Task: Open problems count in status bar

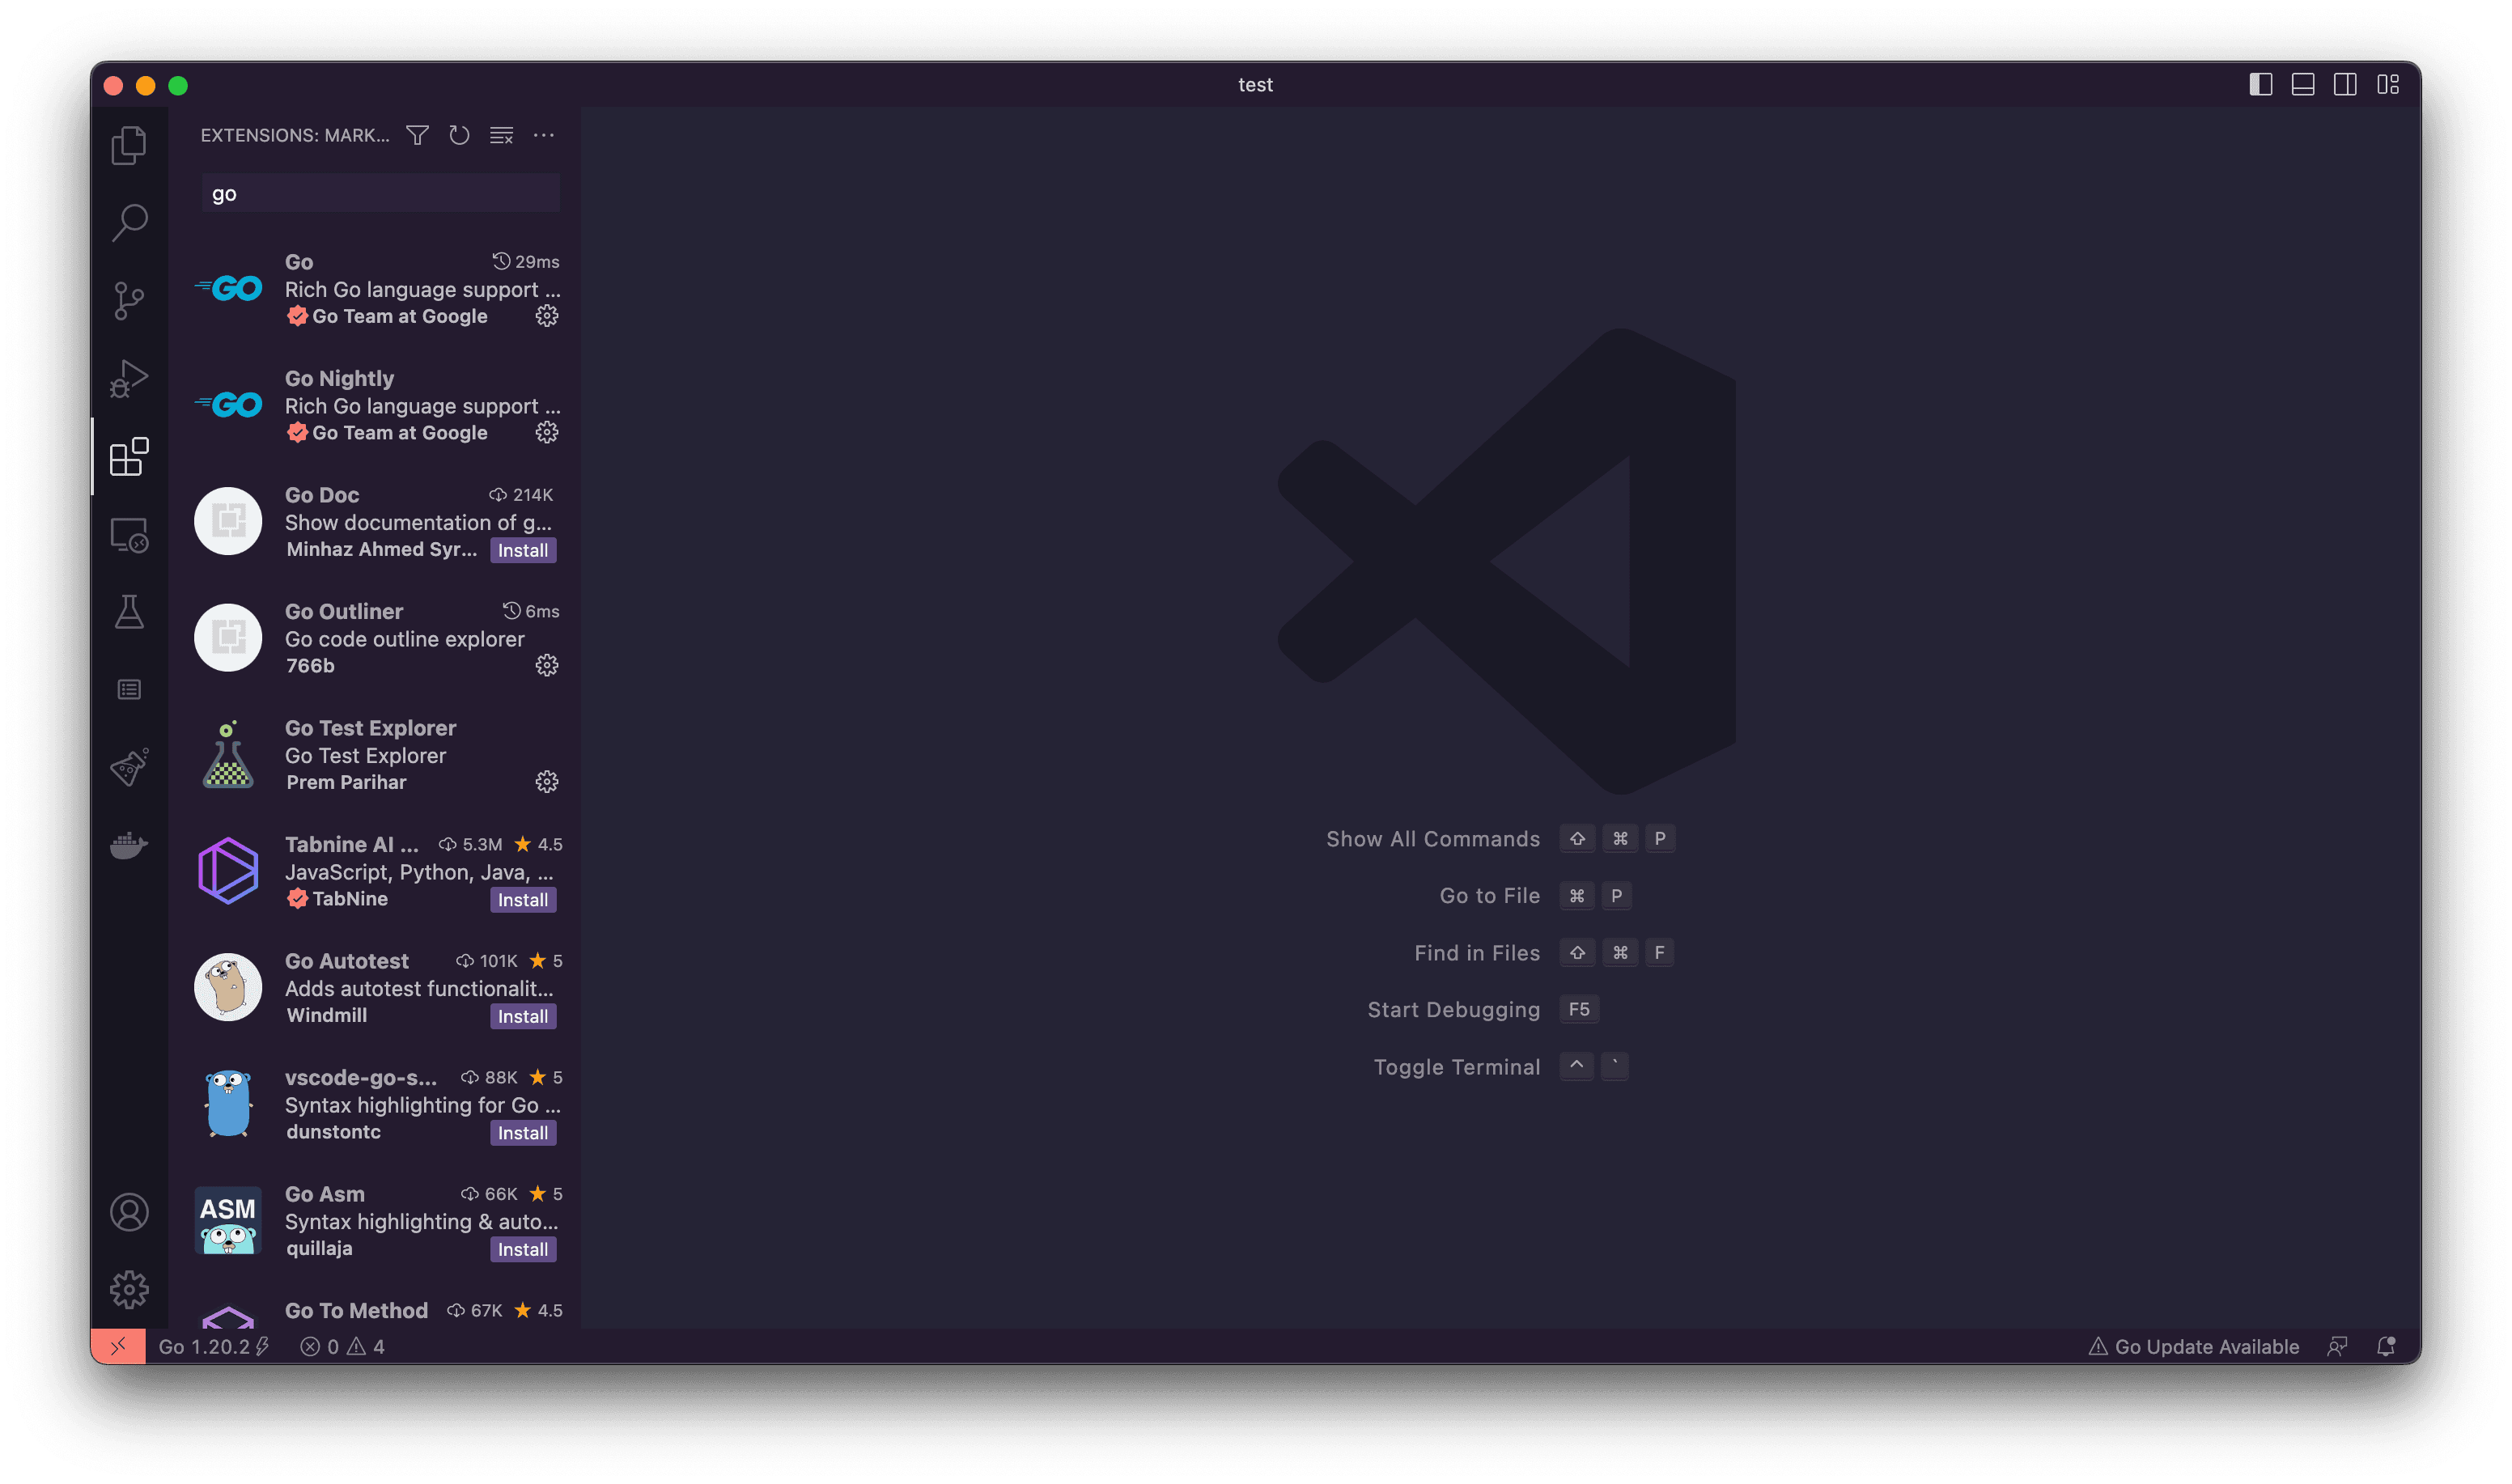Action: [x=343, y=1347]
